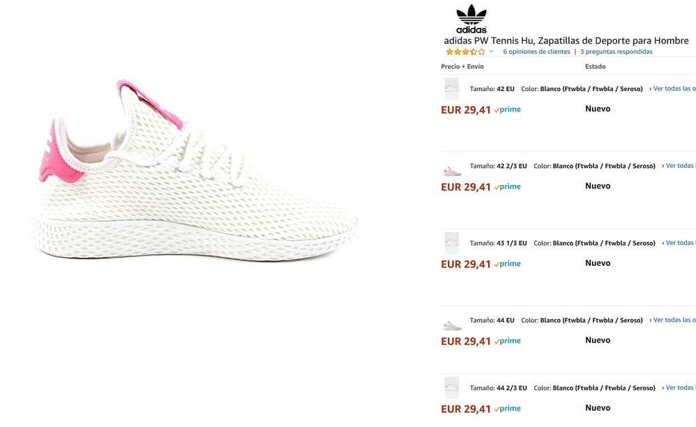Click the Prime badge on the 44 2/3 EU offer
Viewport: 696px width, 427px height.
508,409
